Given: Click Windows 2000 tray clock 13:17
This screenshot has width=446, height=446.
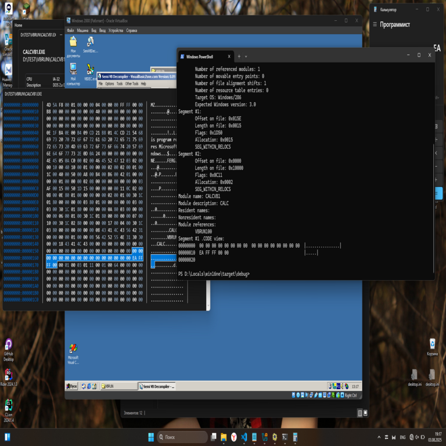Looking at the screenshot, I should click(x=355, y=386).
